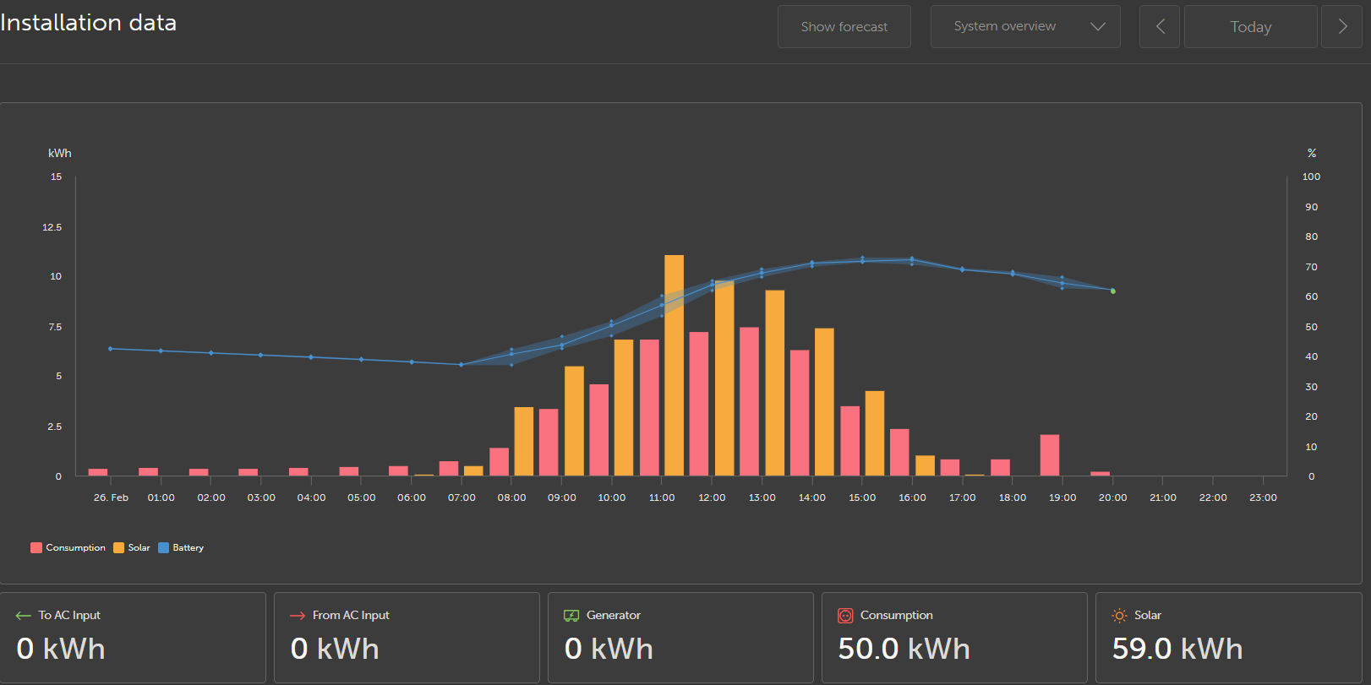Toggle the Solar series in the legend
1371x685 pixels.
pos(132,548)
